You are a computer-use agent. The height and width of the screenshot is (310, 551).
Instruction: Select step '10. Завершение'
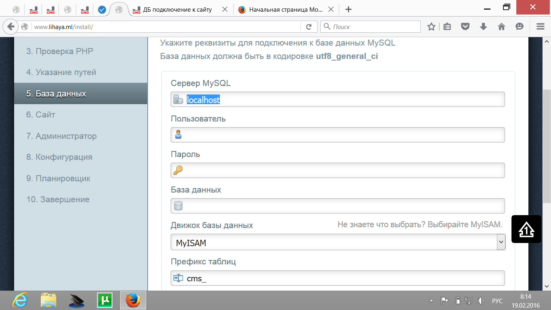pos(58,199)
